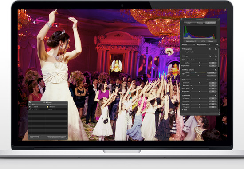Reset the White Balance adjustment
This screenshot has width=244, height=169.
[x=213, y=70]
